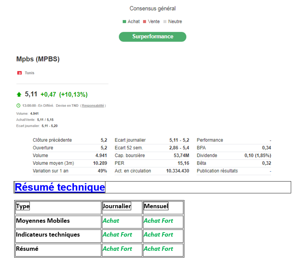Click the clock icon next to 13:00:00
The width and height of the screenshot is (303, 266).
(x=18, y=105)
